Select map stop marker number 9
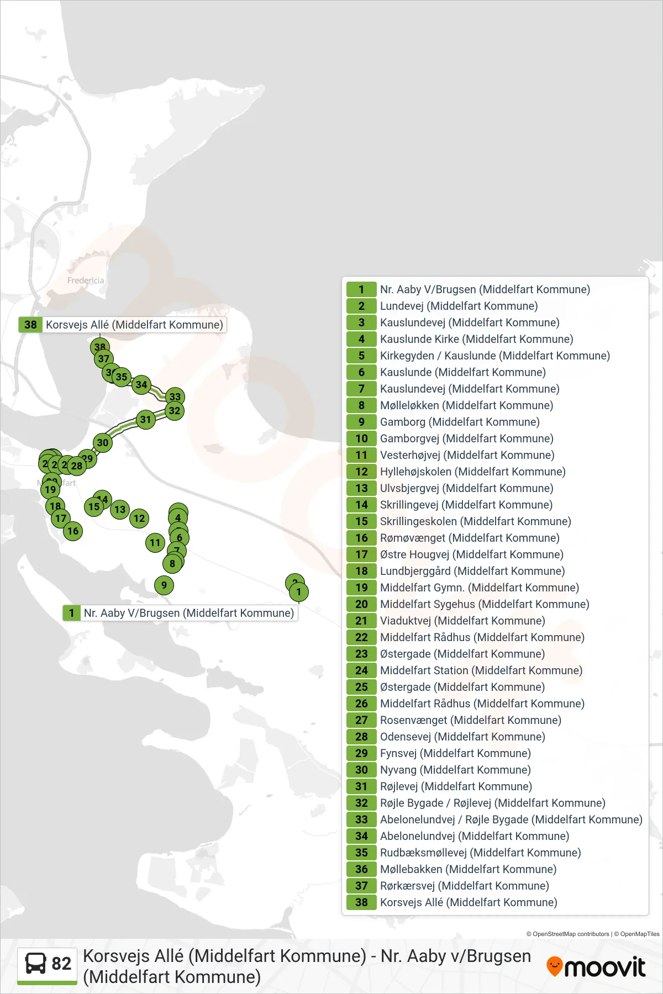663x994 pixels. (x=164, y=585)
